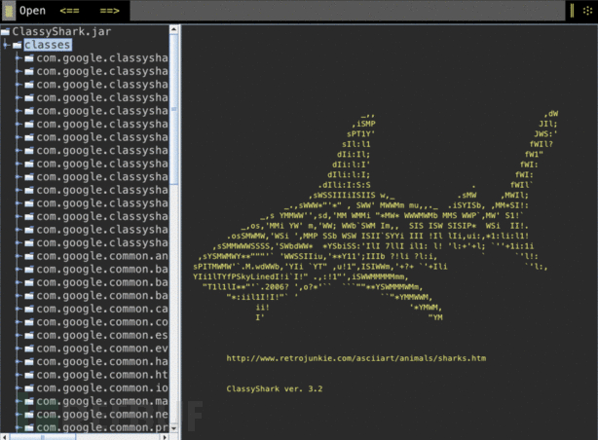
Task: Click folder icon of com.google.common.pr
Action: pyautogui.click(x=29, y=427)
